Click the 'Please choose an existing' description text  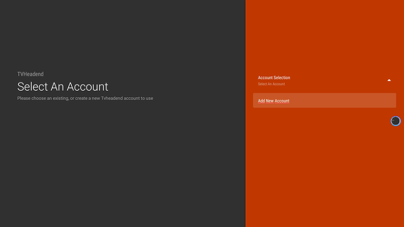click(85, 98)
